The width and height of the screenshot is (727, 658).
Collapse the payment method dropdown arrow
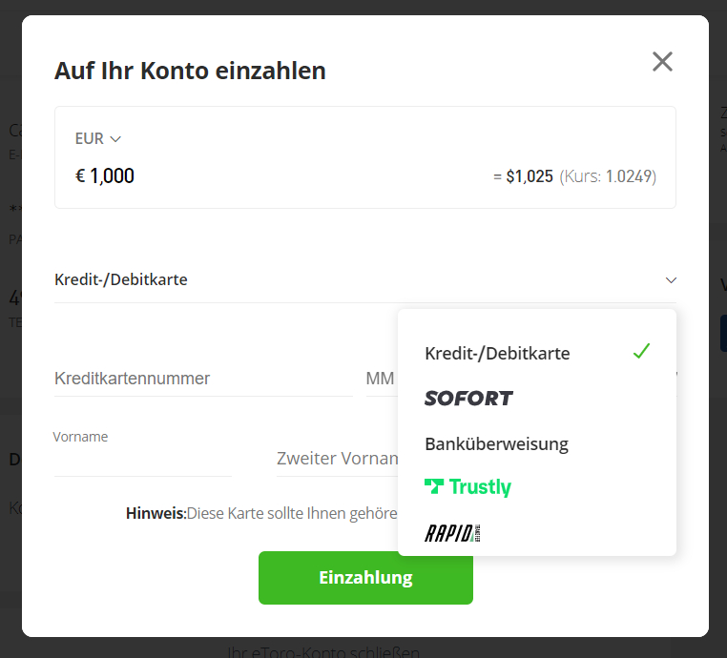click(x=671, y=279)
